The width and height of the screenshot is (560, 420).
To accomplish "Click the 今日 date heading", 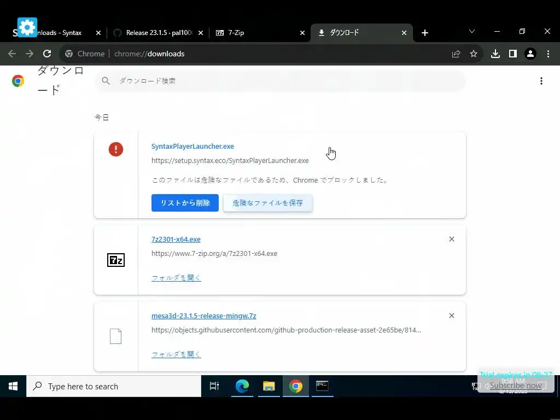I will pyautogui.click(x=101, y=118).
